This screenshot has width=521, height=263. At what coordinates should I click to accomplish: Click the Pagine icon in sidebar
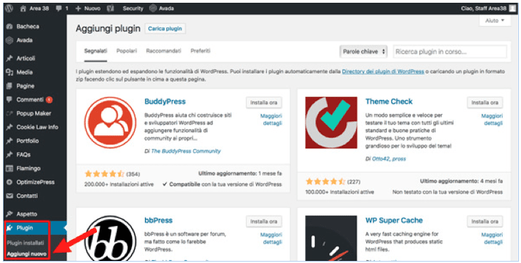(x=10, y=86)
